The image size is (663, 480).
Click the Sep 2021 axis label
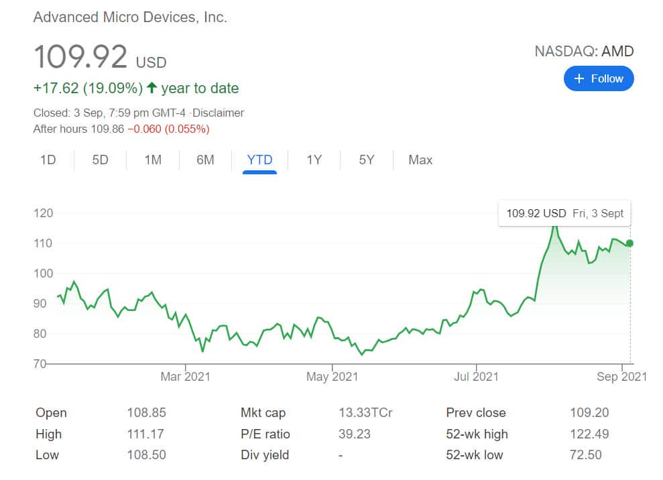tap(621, 376)
